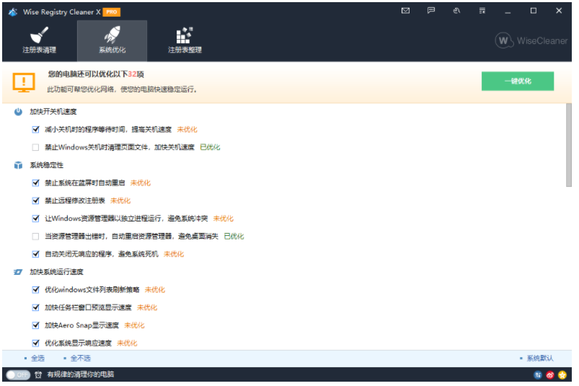Uncheck 禁止系统在蓝屏时自动重启 checkbox
The image size is (579, 386).
36,183
